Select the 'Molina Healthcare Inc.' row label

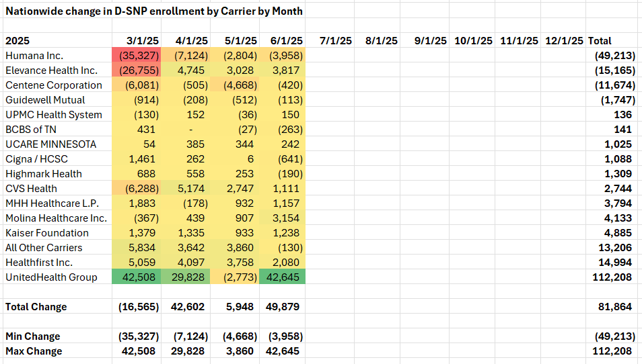tap(58, 218)
